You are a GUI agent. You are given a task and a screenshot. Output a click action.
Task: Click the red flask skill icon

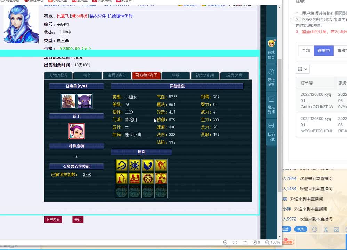point(121,178)
